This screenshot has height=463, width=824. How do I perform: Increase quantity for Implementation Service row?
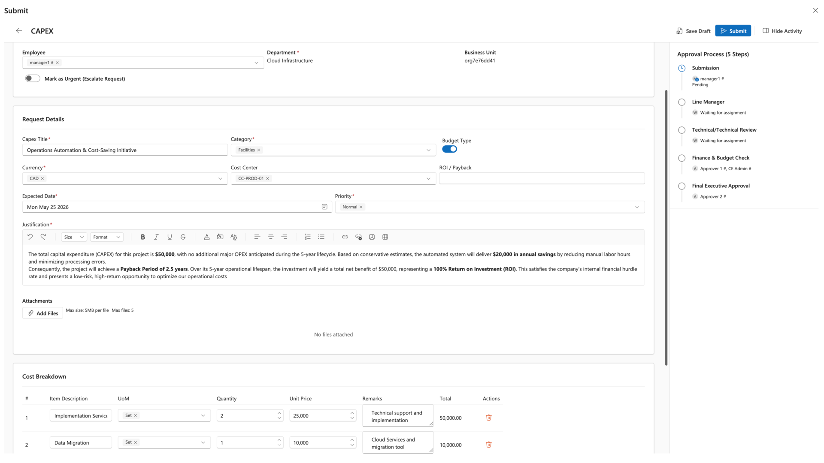pyautogui.click(x=279, y=413)
